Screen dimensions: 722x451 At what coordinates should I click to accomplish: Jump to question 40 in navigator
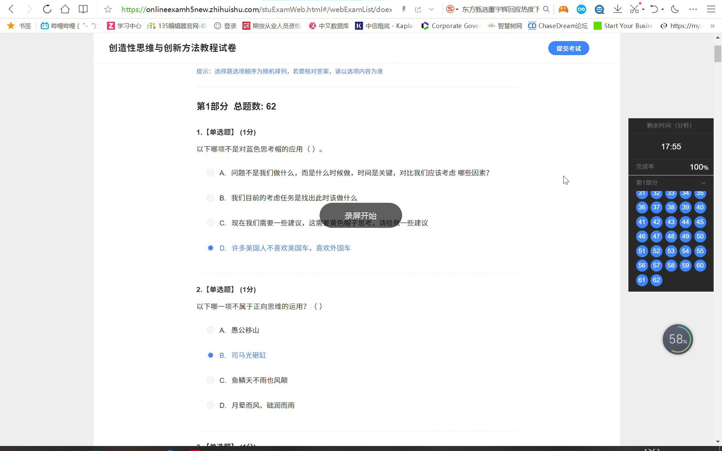(x=700, y=207)
